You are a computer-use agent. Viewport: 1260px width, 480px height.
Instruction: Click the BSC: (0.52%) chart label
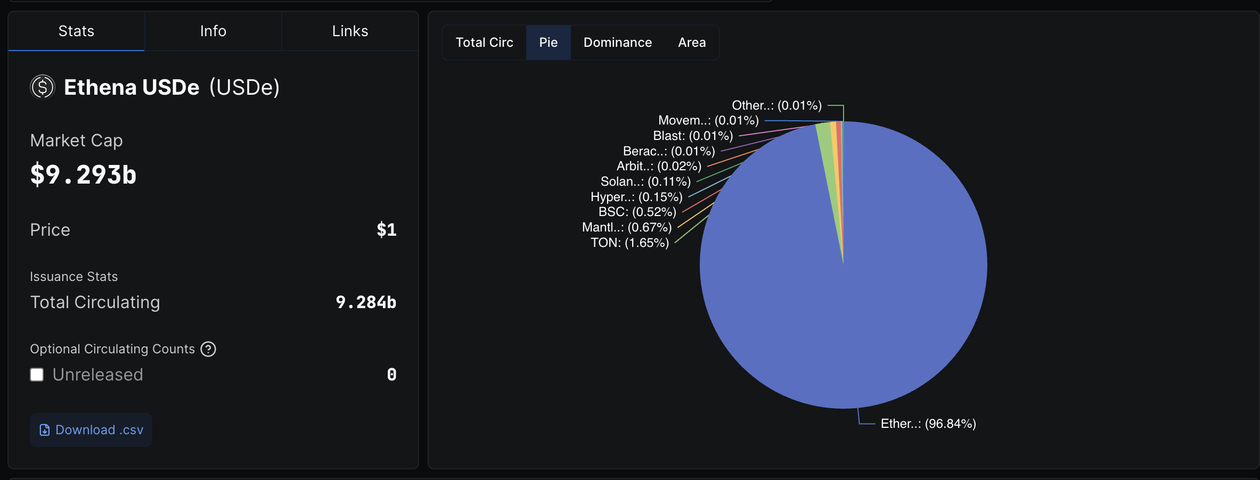637,212
